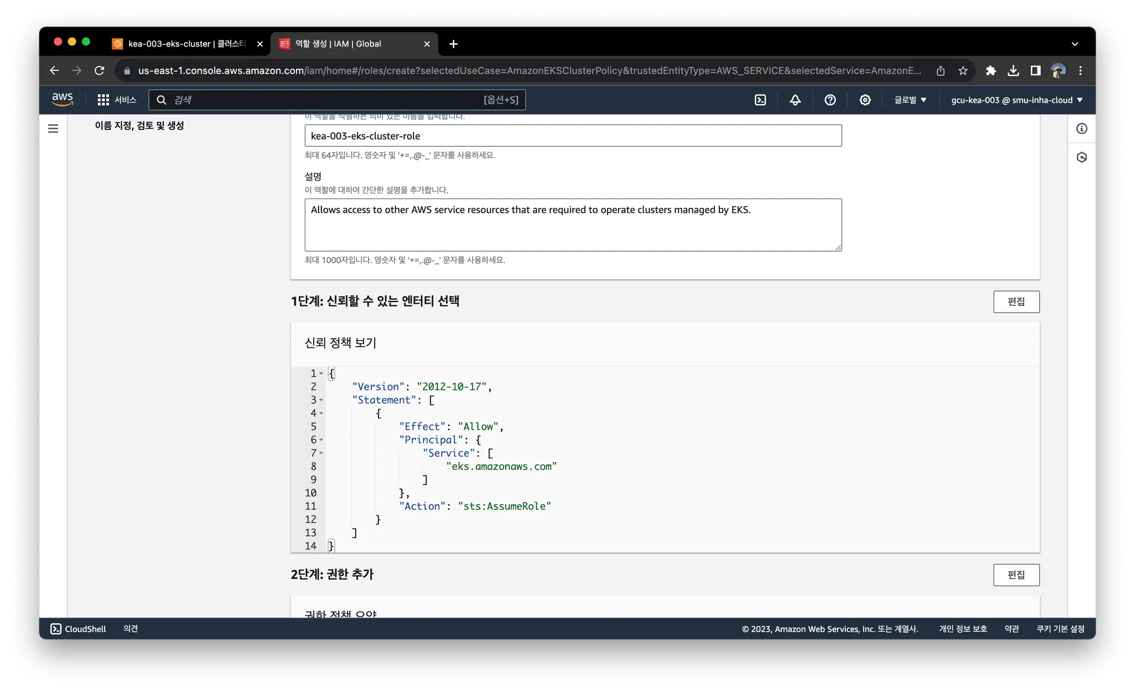Viewport: 1135px width, 691px height.
Task: Click 편집 button for step 1 trusted entity
Action: (1016, 301)
